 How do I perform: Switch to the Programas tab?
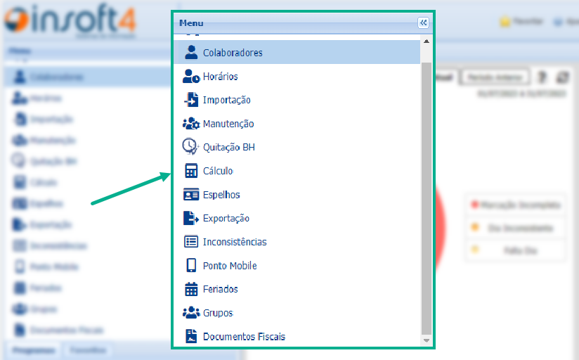tap(33, 349)
